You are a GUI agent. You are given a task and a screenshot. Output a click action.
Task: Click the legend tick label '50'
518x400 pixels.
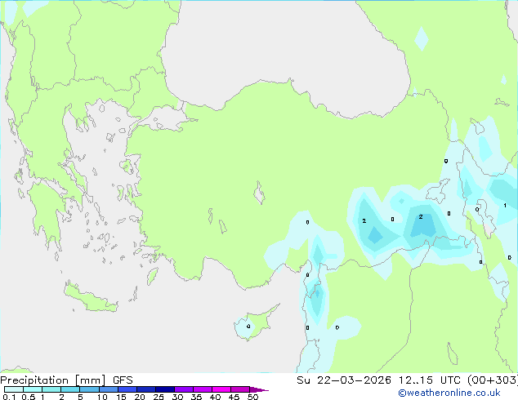[252, 397]
